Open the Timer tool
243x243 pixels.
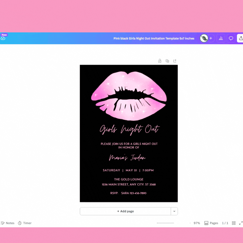click(25, 223)
